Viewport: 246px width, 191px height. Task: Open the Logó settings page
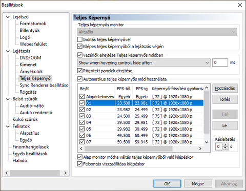pos(25,37)
